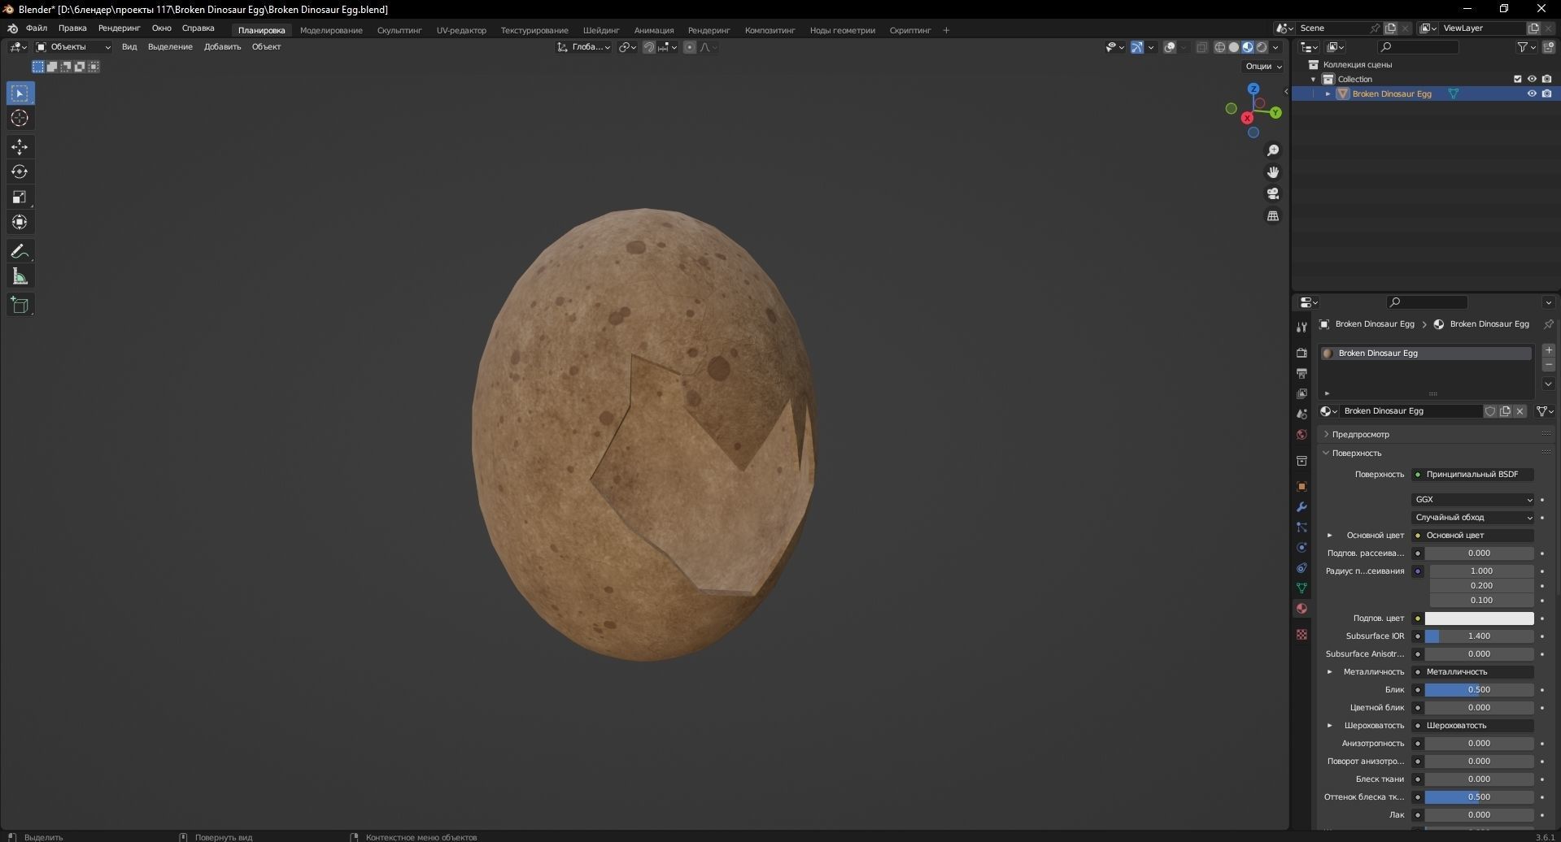Screen dimensions: 1561x842
Task: Toggle fake user shield for material
Action: [x=1490, y=411]
